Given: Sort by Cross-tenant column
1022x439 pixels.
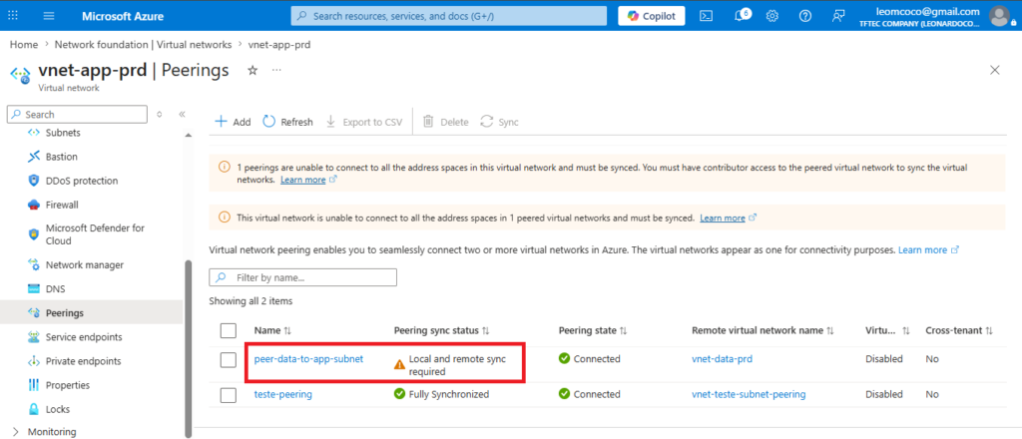Looking at the screenshot, I should click(959, 331).
